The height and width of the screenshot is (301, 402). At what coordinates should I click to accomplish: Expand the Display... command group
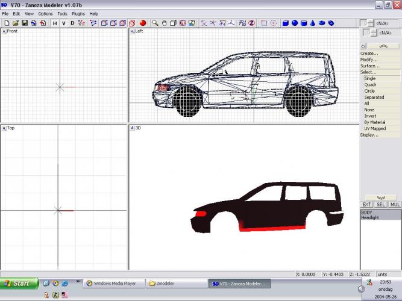pyautogui.click(x=369, y=135)
